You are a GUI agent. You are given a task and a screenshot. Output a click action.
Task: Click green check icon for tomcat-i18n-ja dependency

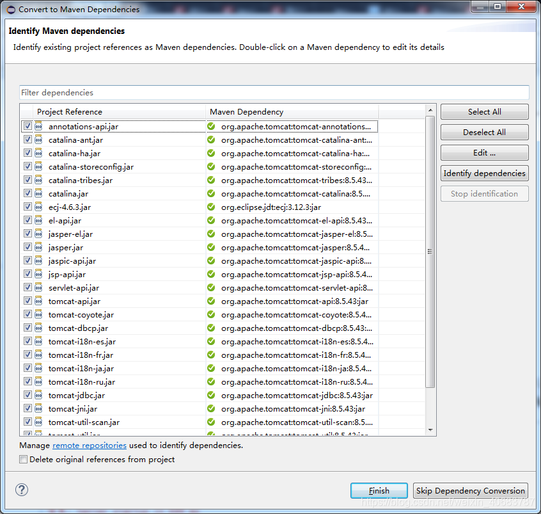click(211, 368)
